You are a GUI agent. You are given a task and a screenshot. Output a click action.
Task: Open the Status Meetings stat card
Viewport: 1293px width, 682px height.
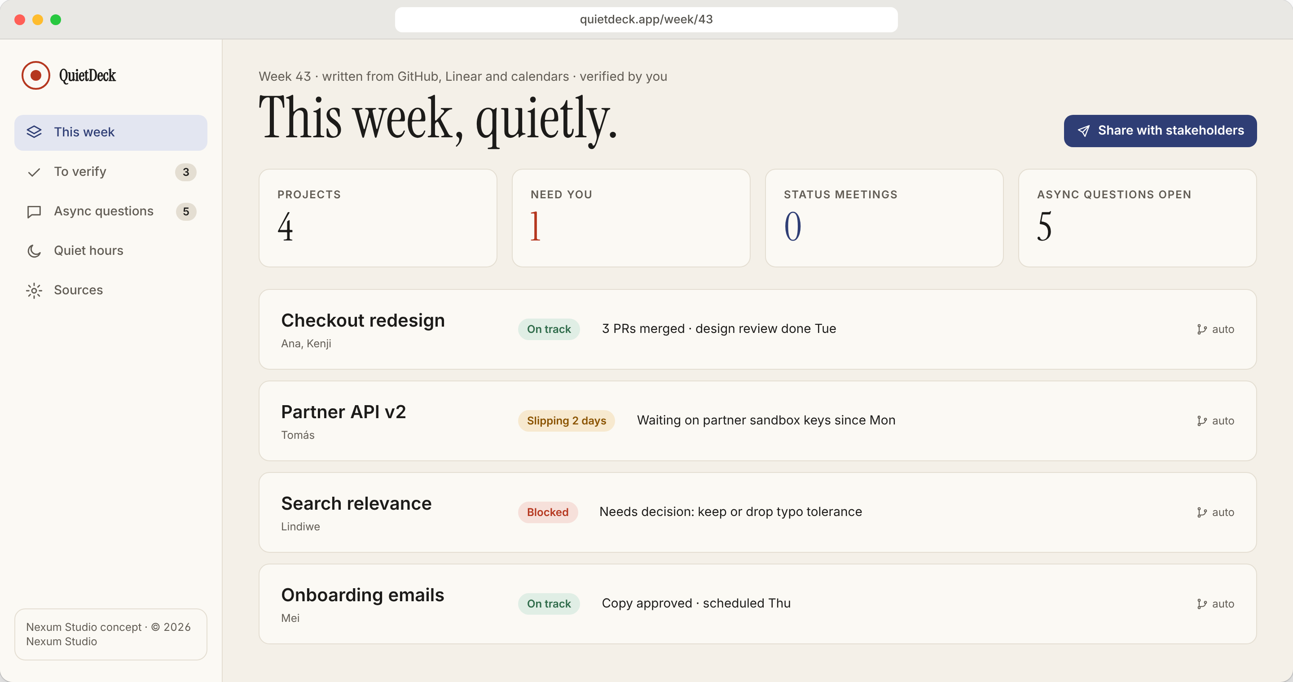tap(884, 218)
